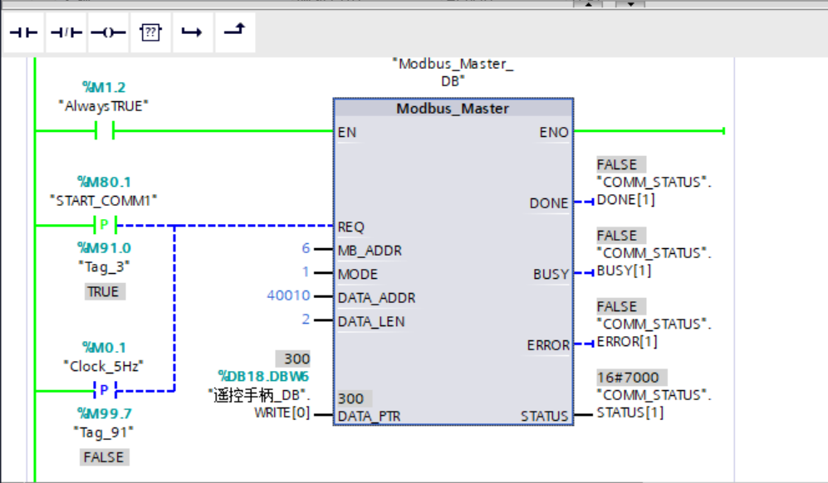Click the TRUE monitor value under Tag_3
Image resolution: width=828 pixels, height=483 pixels.
(x=105, y=292)
